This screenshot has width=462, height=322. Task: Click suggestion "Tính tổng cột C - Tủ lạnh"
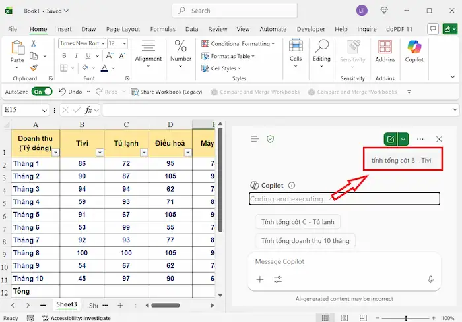point(298,222)
